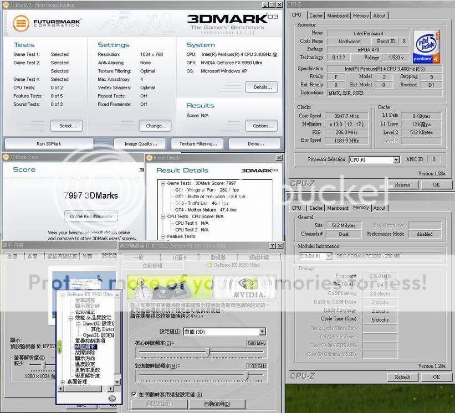Viewport: 455px width, 413px height.
Task: Open the 效能 (3D) settings dropdown
Action: 262,332
